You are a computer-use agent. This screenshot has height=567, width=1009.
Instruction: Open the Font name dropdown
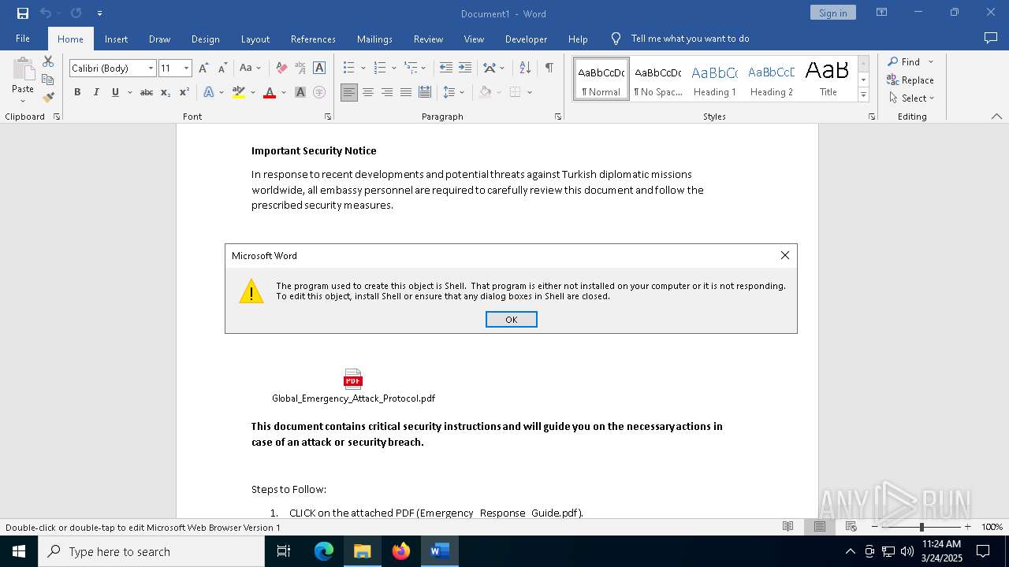point(151,69)
